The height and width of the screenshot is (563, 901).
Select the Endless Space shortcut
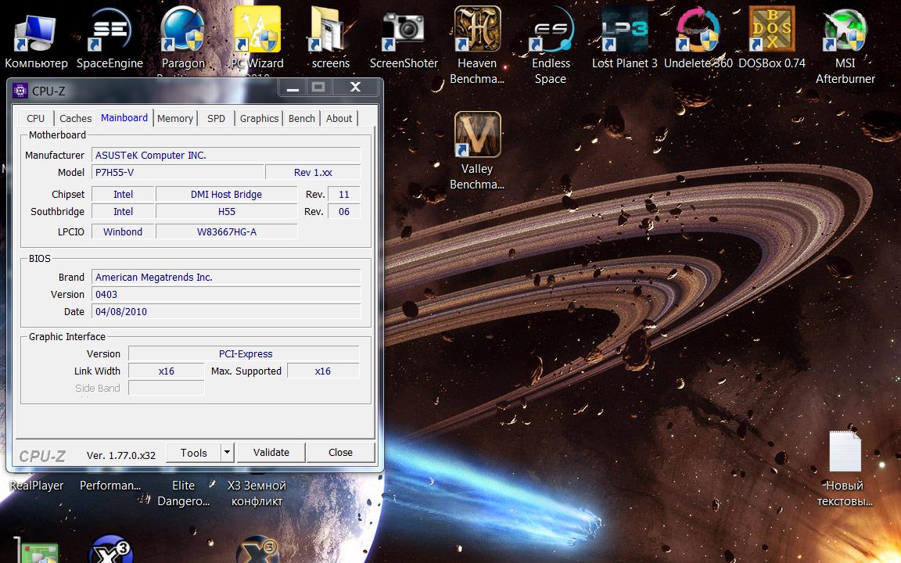pyautogui.click(x=550, y=33)
